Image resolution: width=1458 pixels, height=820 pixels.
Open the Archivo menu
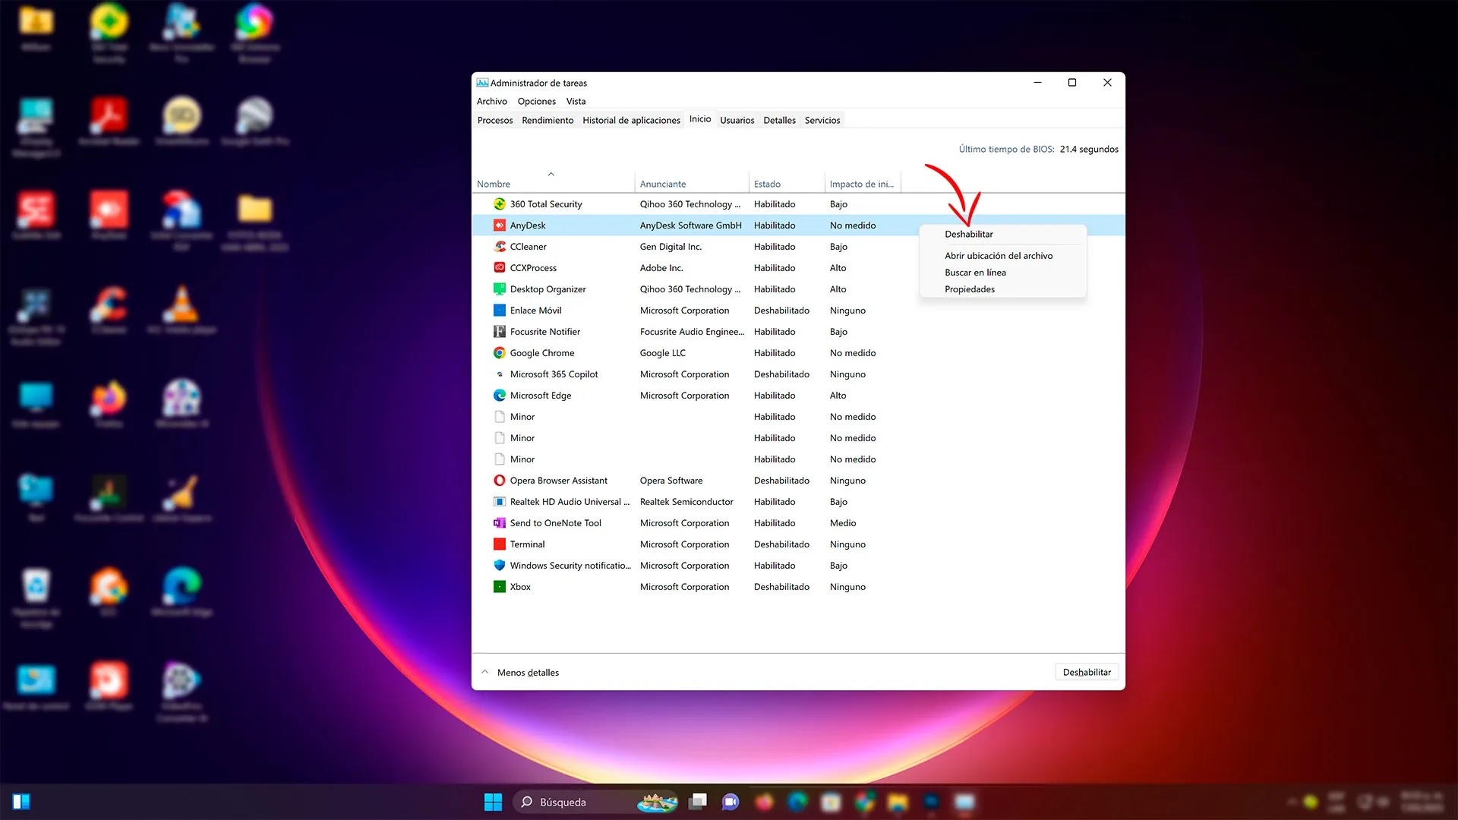click(x=492, y=102)
